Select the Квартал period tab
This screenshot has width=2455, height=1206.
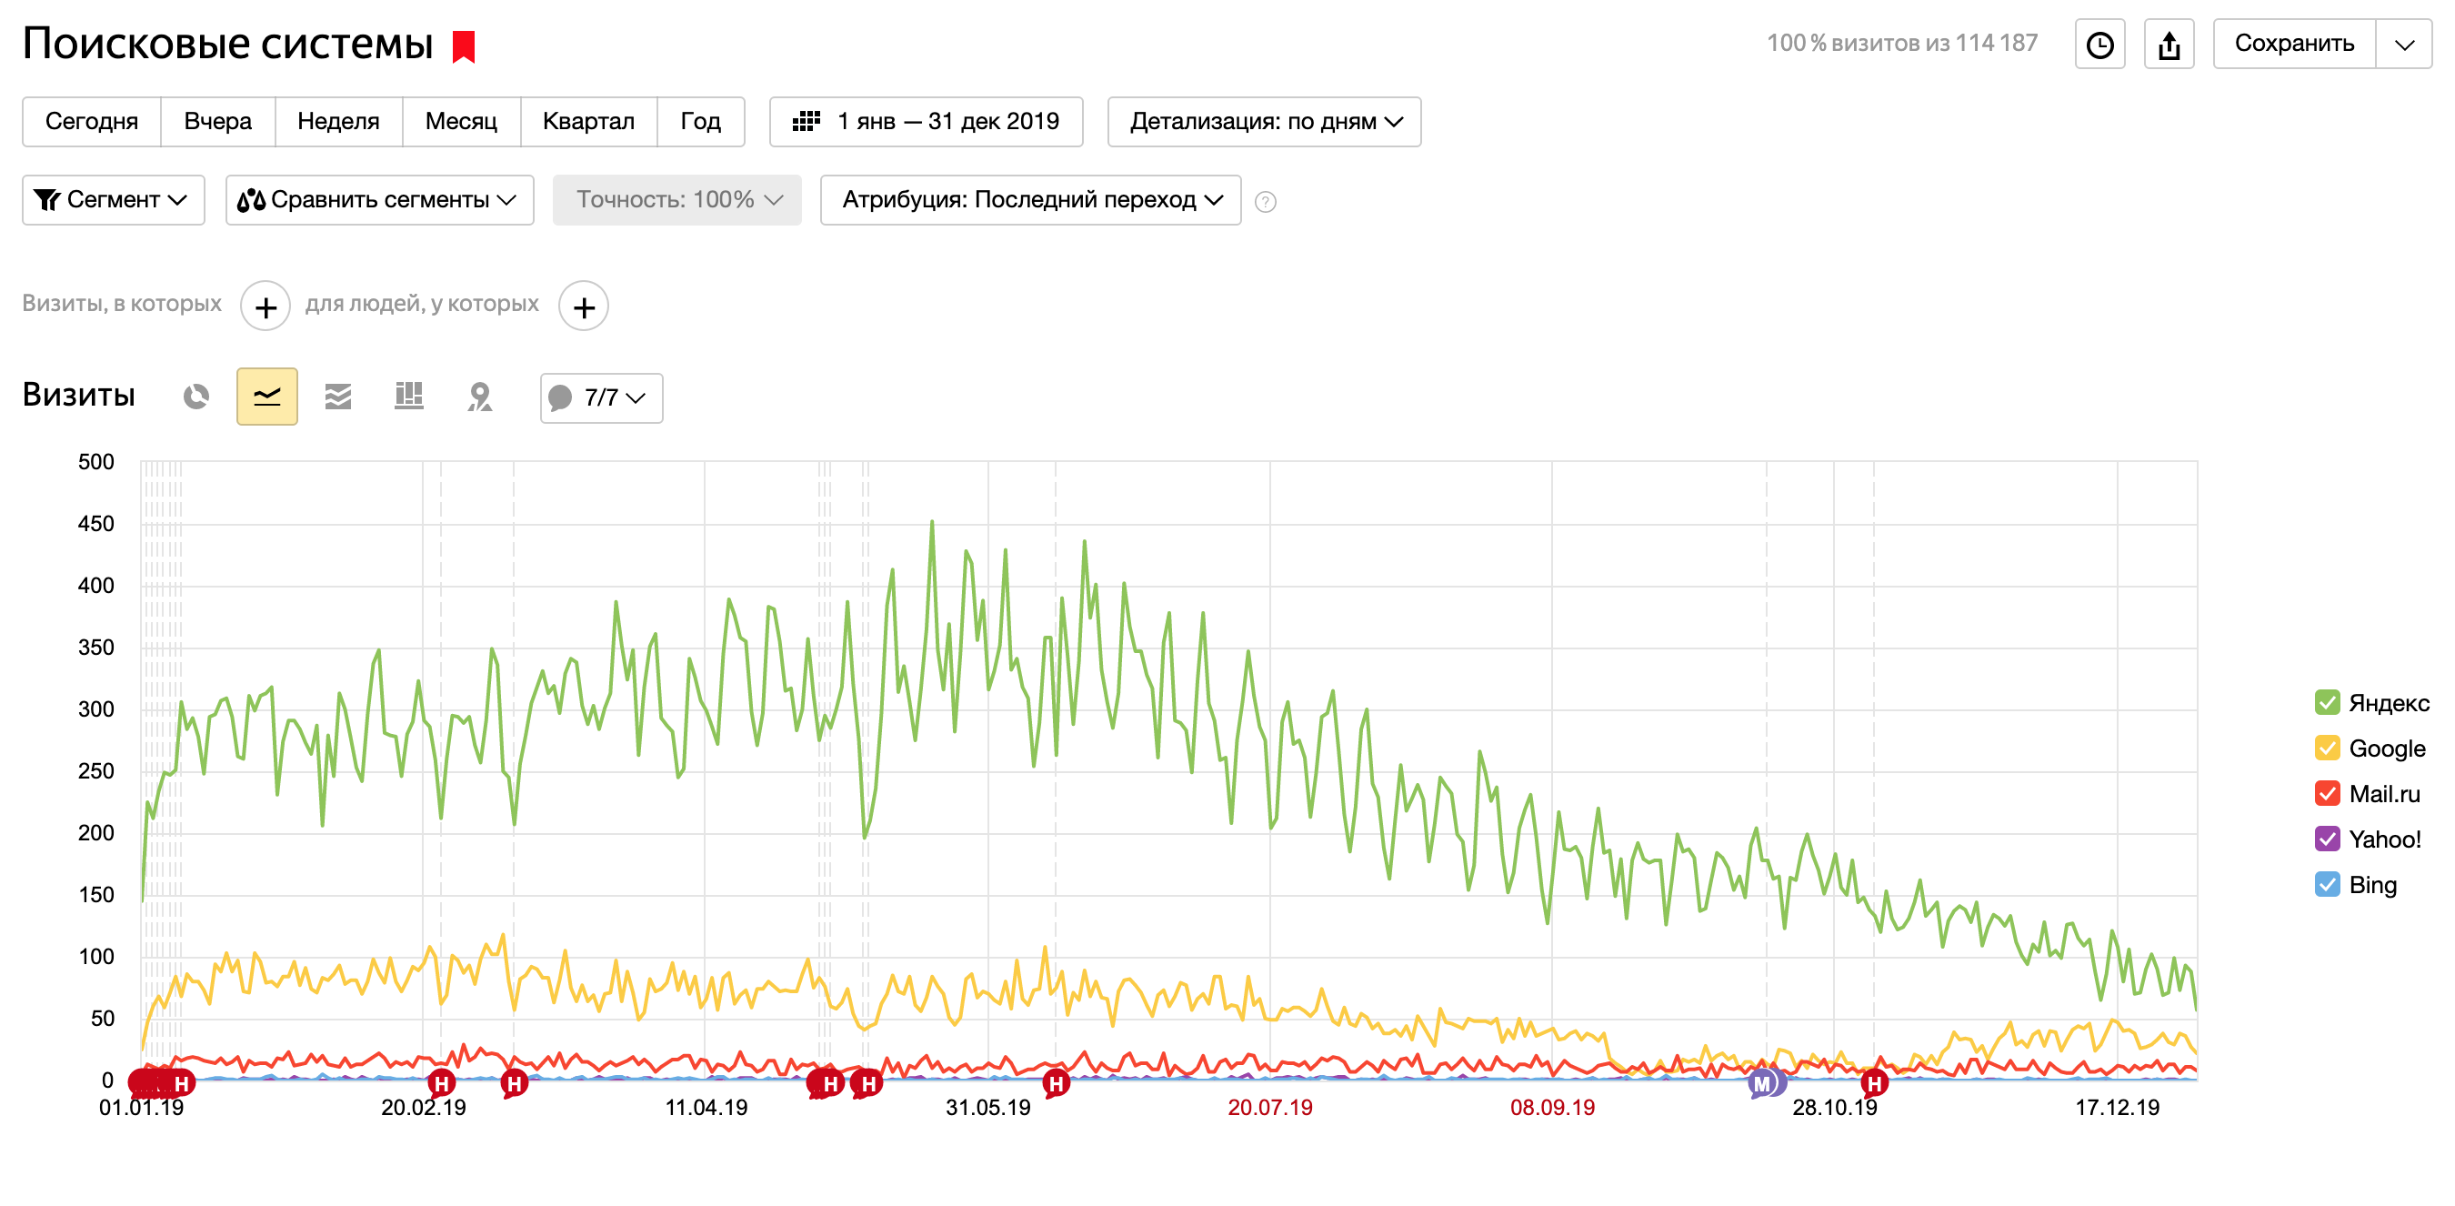(588, 122)
